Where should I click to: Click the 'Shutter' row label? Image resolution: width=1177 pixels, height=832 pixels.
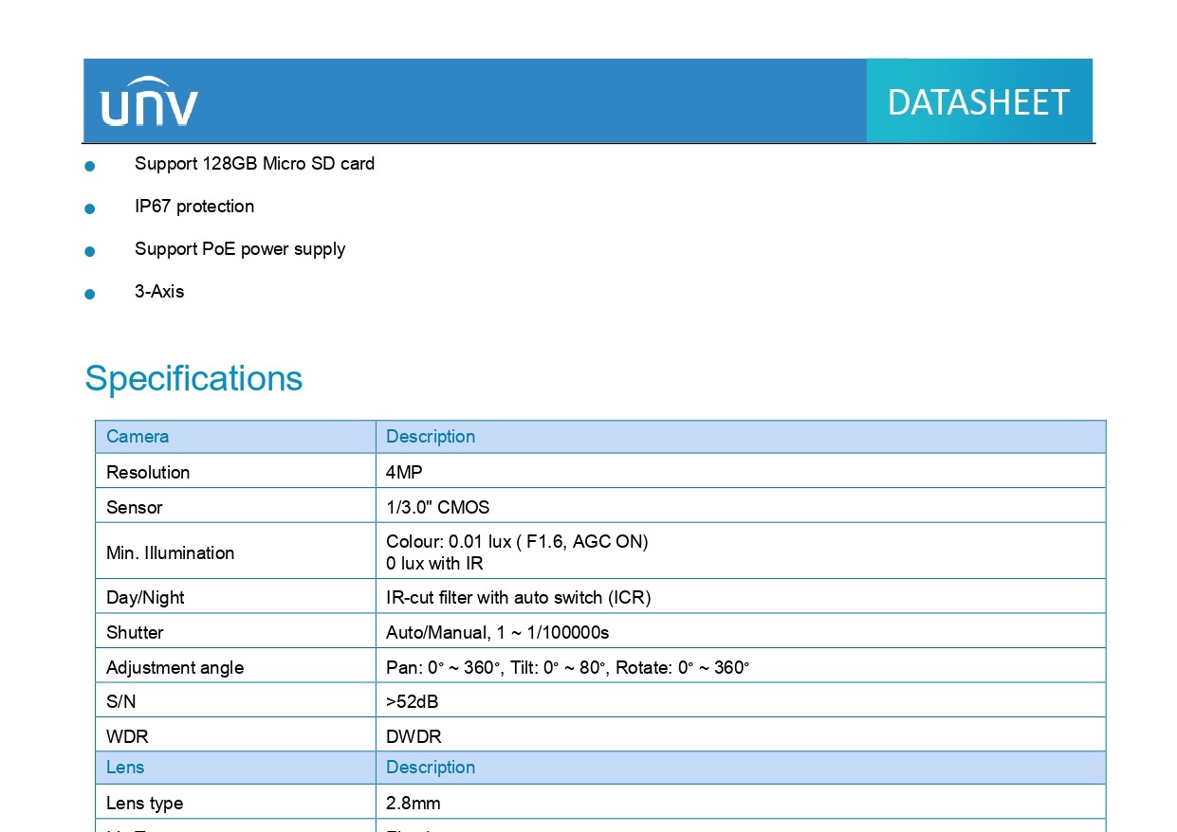pos(135,632)
